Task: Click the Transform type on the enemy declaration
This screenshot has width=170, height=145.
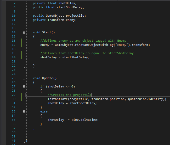Action: tap(56, 20)
